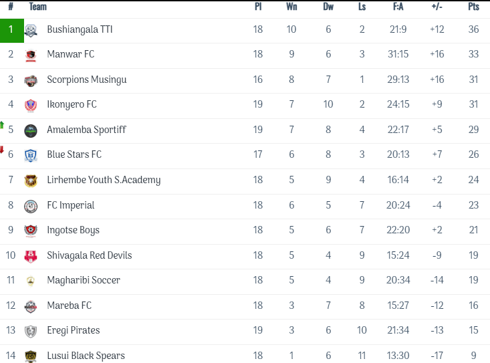Click the Shivagala Red Devils logo
The width and height of the screenshot is (490, 363).
point(31,256)
